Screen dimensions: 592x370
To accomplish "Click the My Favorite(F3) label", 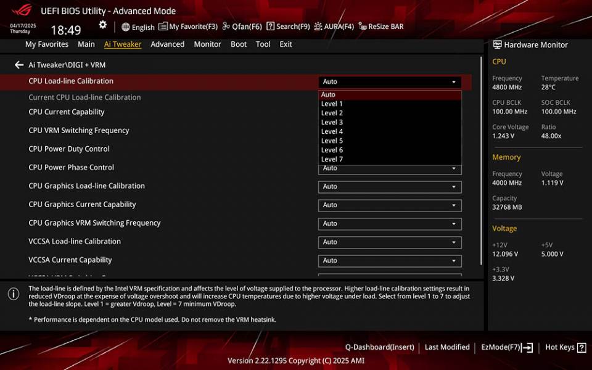I will [193, 27].
